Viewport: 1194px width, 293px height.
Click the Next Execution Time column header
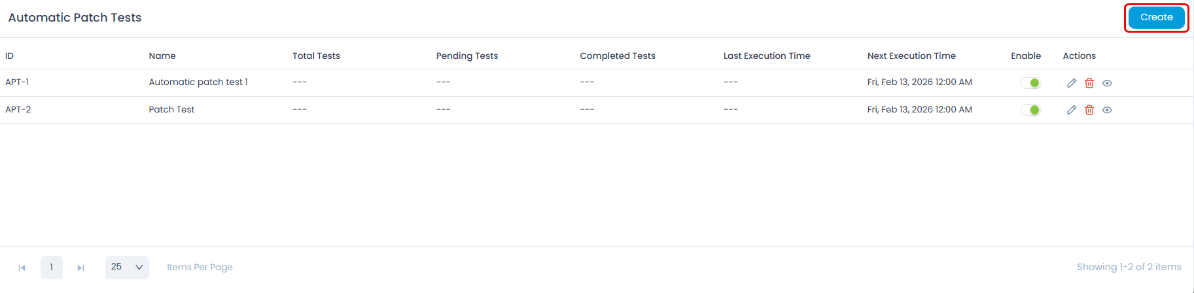(x=911, y=56)
